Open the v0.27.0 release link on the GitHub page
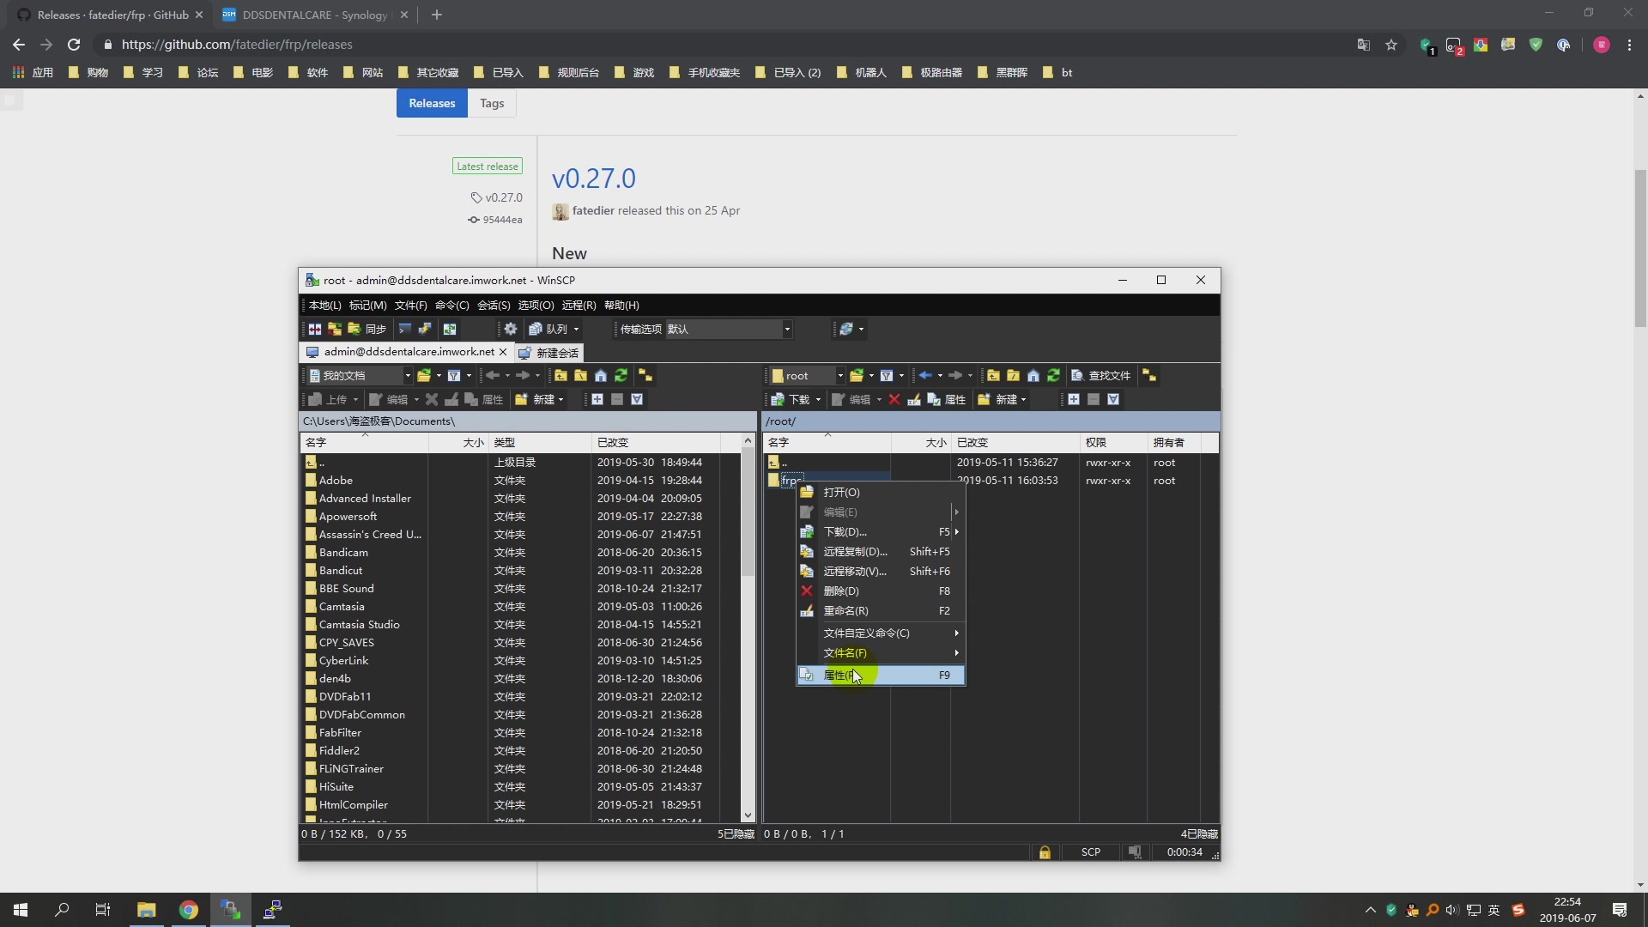The image size is (1648, 927). 593,179
